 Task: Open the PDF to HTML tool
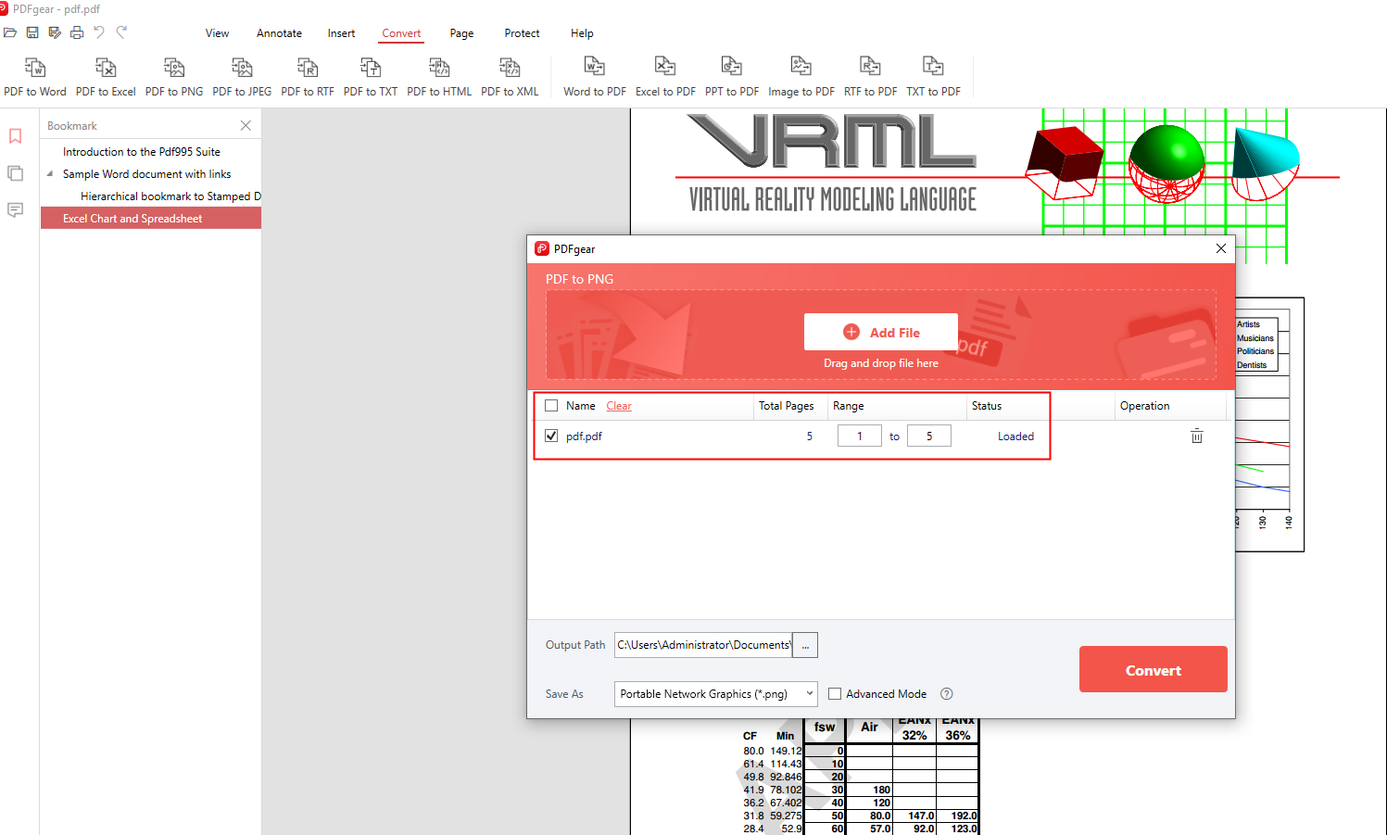coord(439,77)
